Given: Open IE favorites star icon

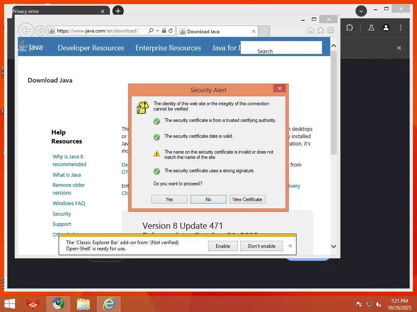Looking at the screenshot, I should 320,30.
